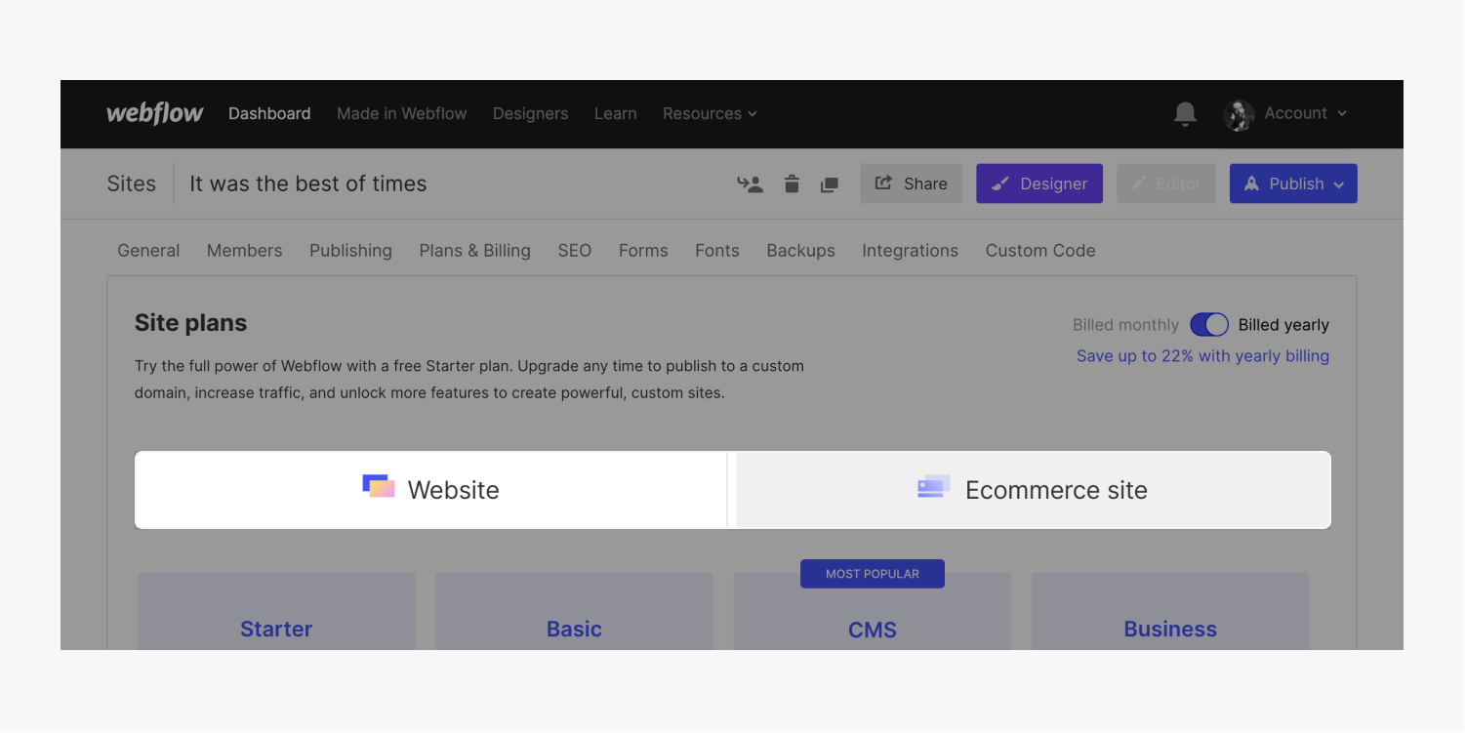
Task: Expand the Resources dropdown menu
Action: coord(710,113)
